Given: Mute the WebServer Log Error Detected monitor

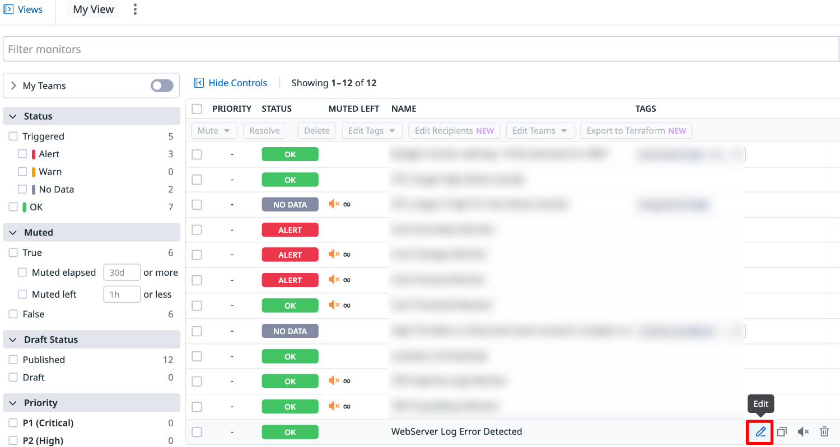Looking at the screenshot, I should 803,432.
